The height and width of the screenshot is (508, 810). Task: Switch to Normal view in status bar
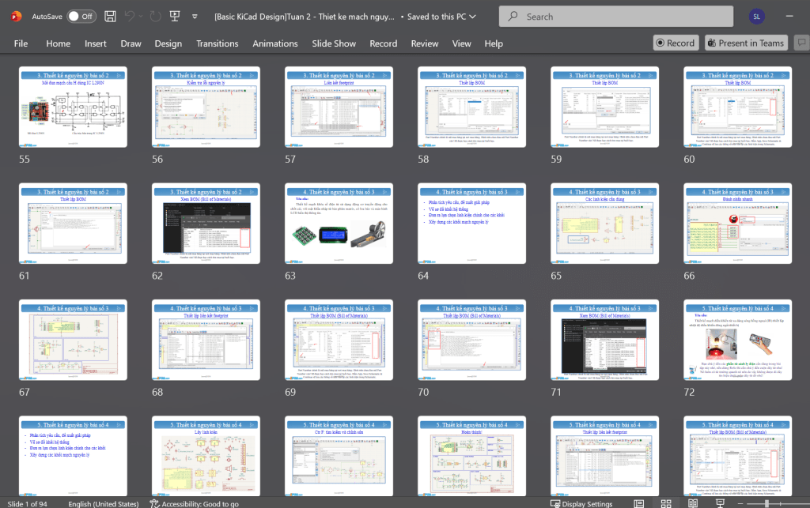(641, 503)
